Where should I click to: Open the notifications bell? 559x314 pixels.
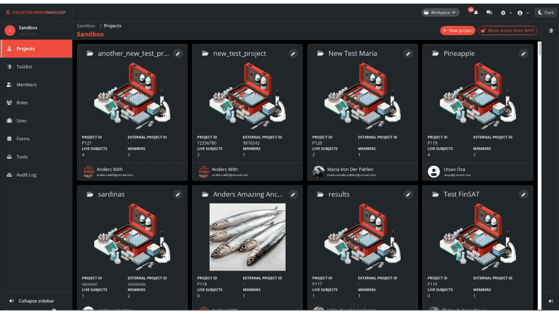(476, 12)
